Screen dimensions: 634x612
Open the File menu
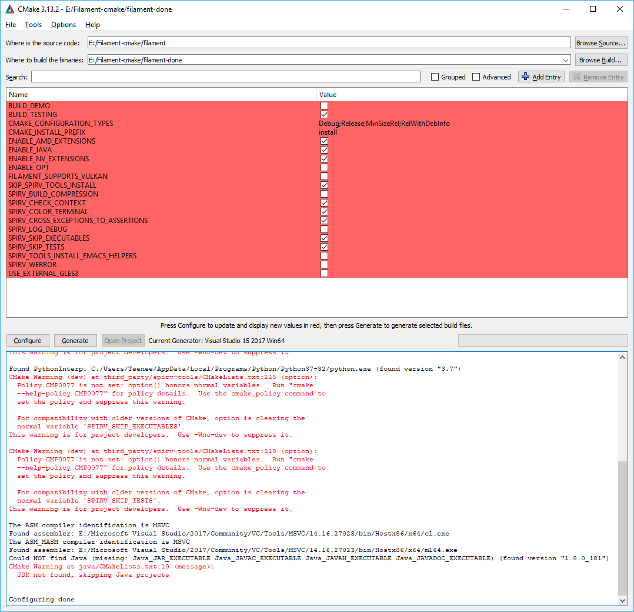11,25
